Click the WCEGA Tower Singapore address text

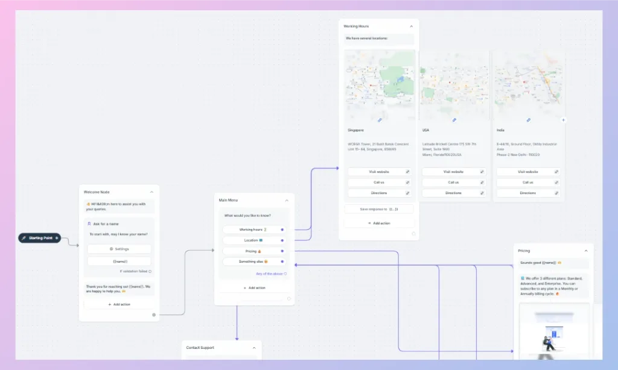click(x=378, y=146)
